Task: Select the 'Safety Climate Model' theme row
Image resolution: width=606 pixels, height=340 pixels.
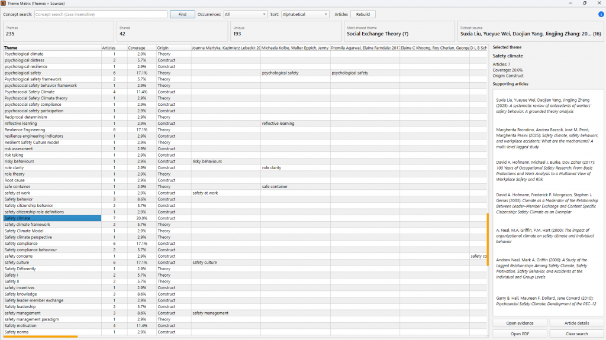Action: pos(52,231)
